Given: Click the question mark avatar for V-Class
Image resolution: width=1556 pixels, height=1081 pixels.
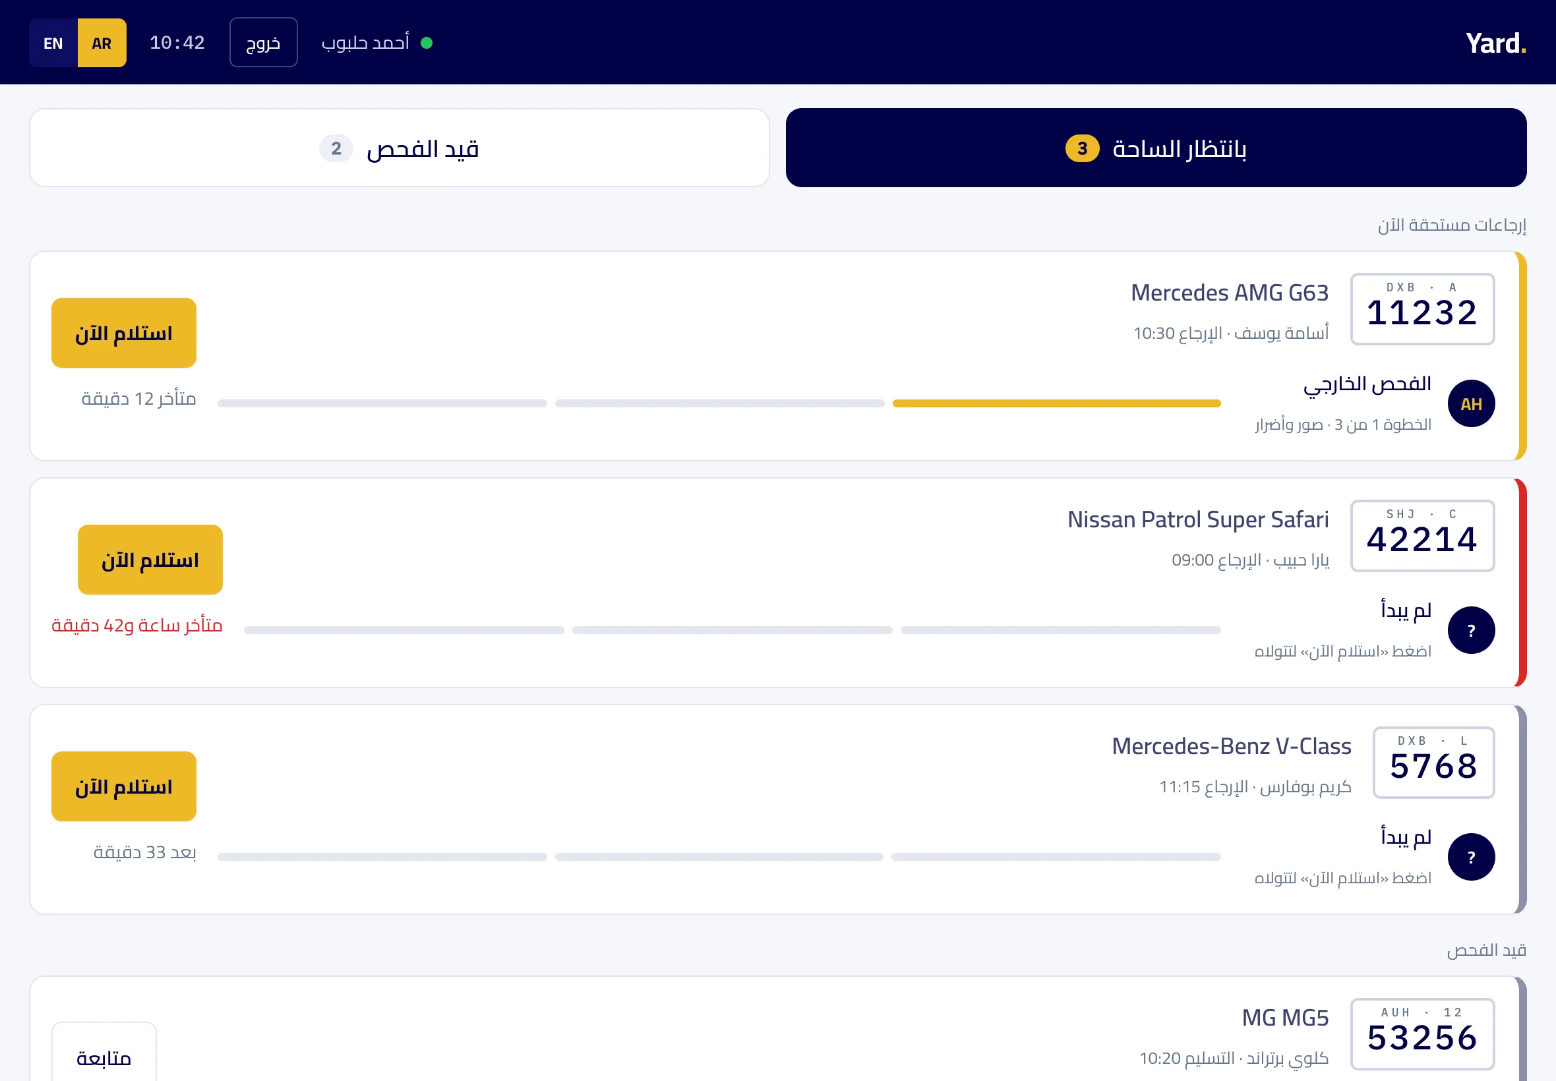Looking at the screenshot, I should point(1471,857).
